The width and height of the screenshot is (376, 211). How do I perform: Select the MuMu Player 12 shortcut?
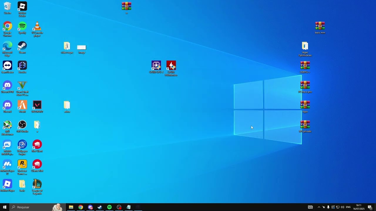coord(7,167)
